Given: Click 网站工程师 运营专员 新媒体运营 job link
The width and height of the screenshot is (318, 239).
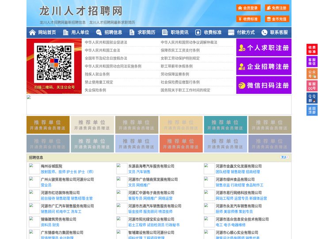Looking at the screenshot, I should tap(241, 198).
